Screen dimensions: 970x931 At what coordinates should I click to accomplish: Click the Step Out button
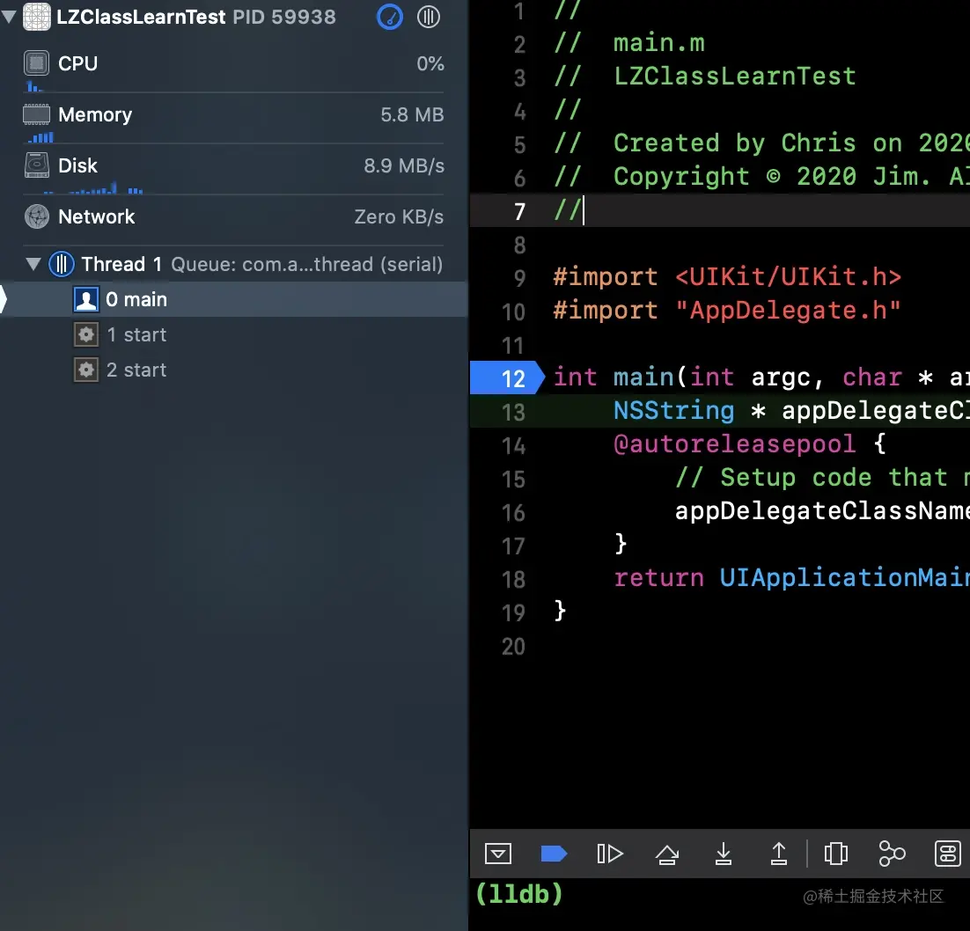779,854
